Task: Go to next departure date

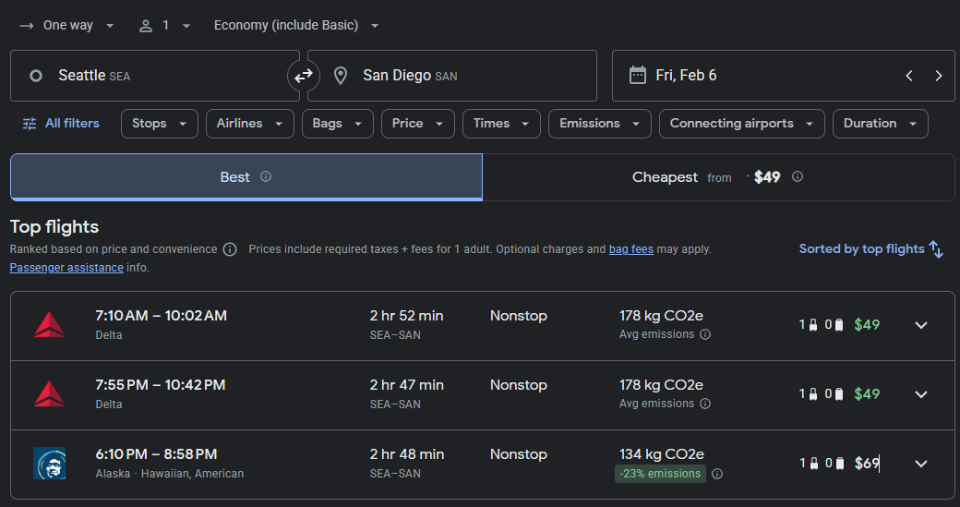Action: (x=939, y=76)
